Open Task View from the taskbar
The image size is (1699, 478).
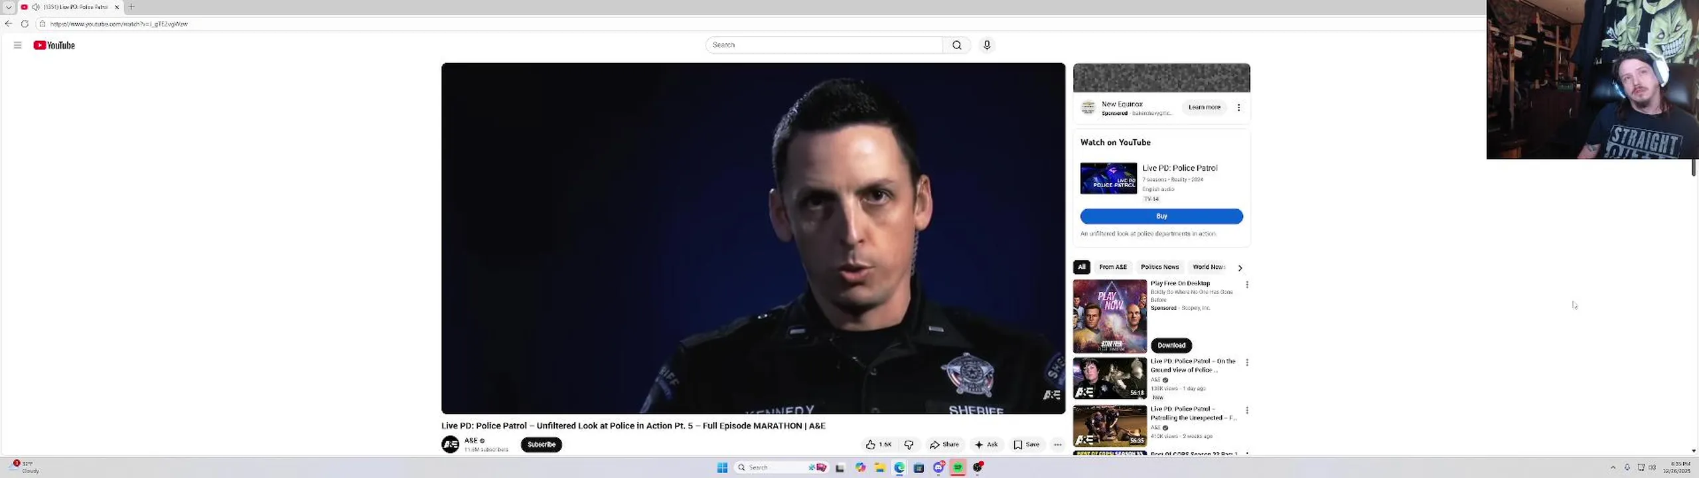[x=840, y=468]
